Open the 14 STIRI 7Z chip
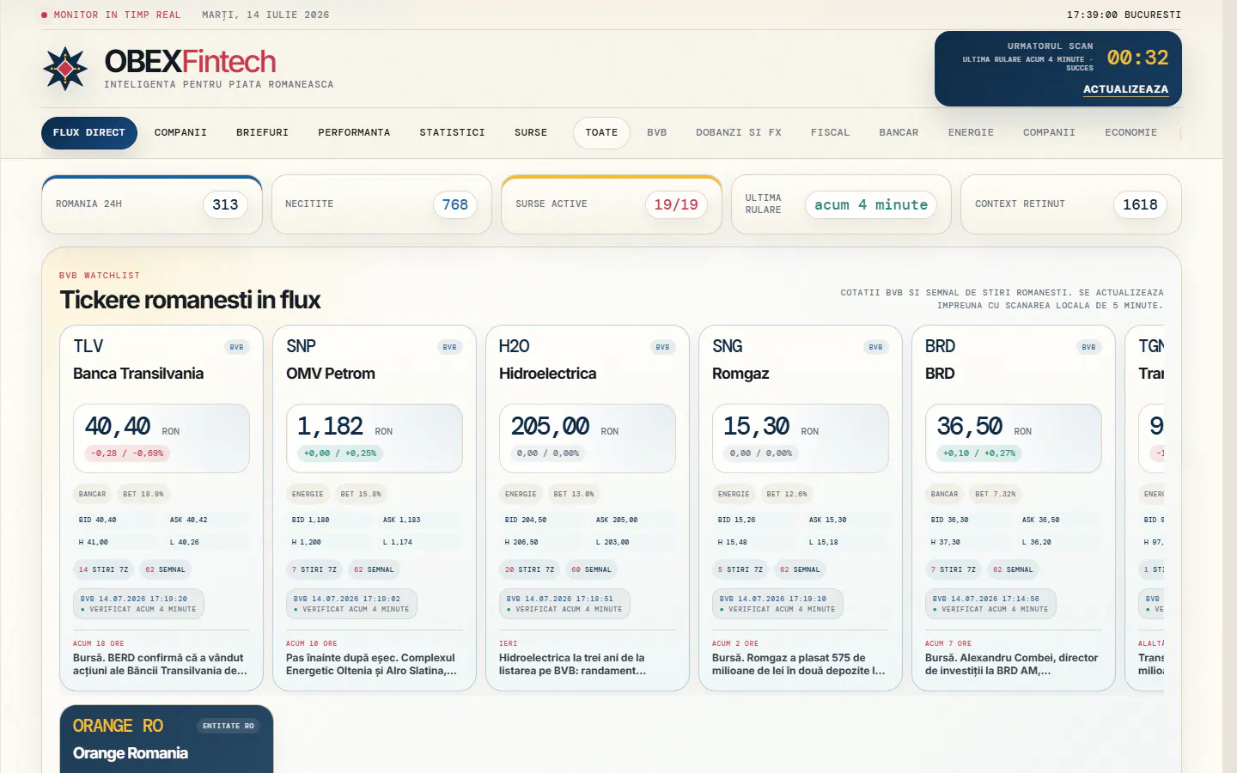The image size is (1237, 773). point(103,569)
